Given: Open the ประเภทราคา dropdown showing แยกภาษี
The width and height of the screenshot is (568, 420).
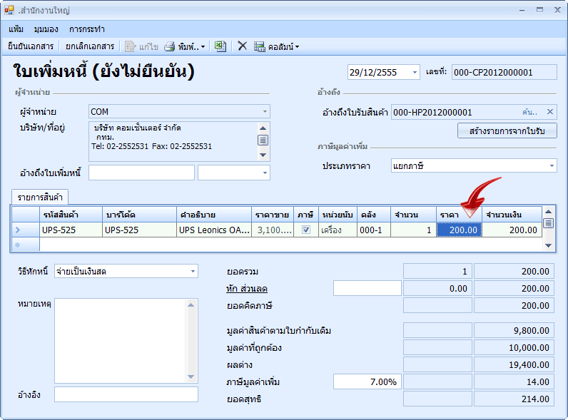Looking at the screenshot, I should pos(552,165).
